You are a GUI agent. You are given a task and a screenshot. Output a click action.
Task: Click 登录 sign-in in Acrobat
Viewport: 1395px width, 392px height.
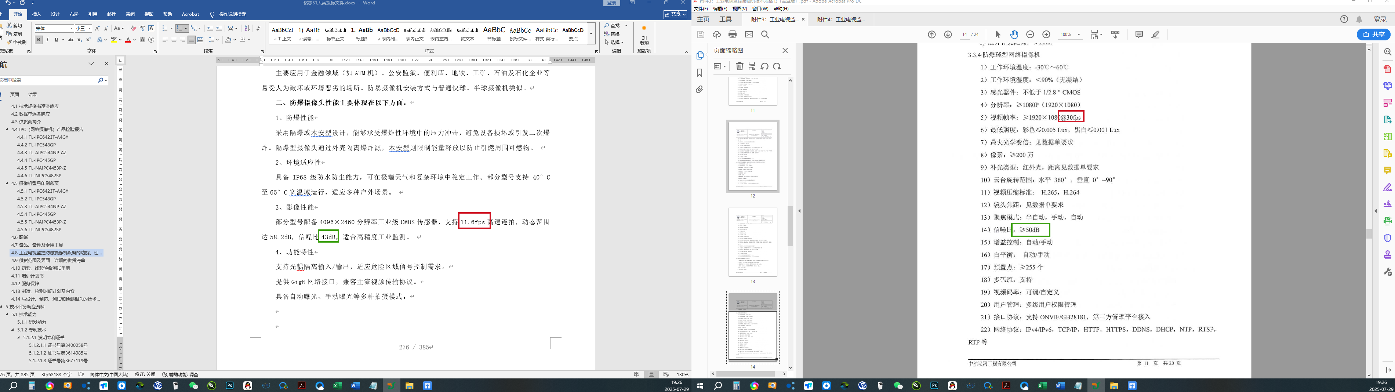click(x=1380, y=19)
